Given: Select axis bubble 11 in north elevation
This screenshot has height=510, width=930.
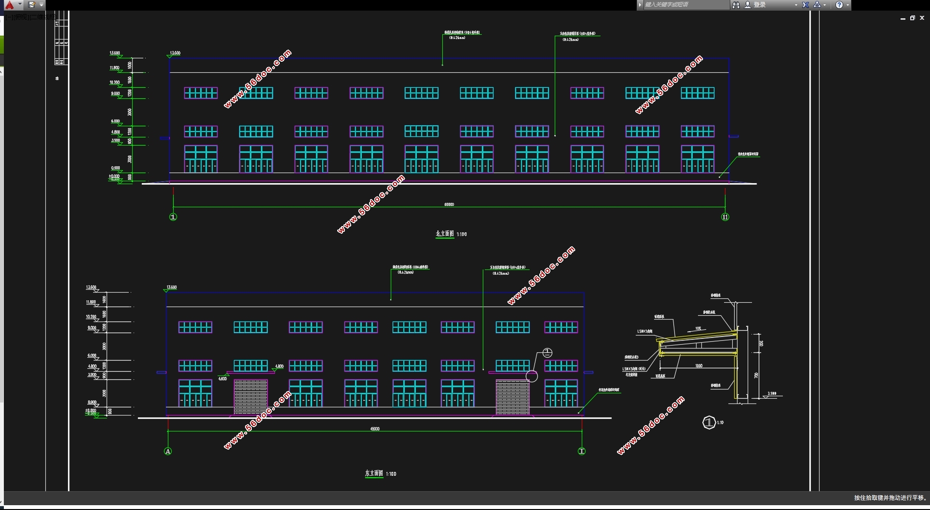Looking at the screenshot, I should (725, 217).
